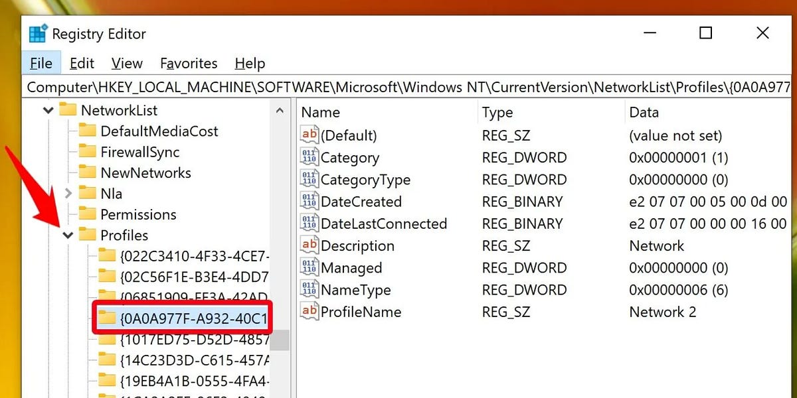Screen dimensions: 797x398
Task: Click the tree pane scroll-up arrow
Action: [x=281, y=111]
